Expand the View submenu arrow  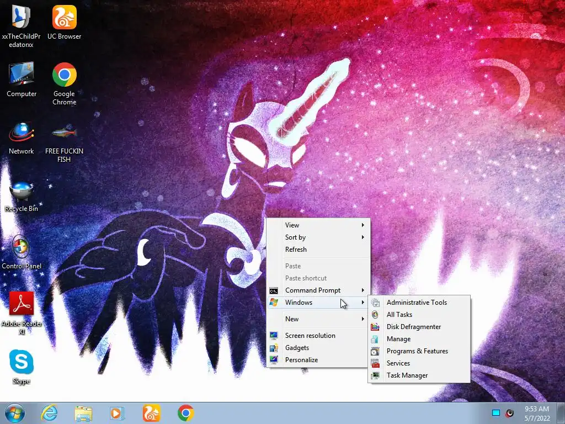(363, 225)
